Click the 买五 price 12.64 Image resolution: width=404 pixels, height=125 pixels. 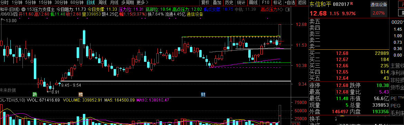[x=342, y=78]
